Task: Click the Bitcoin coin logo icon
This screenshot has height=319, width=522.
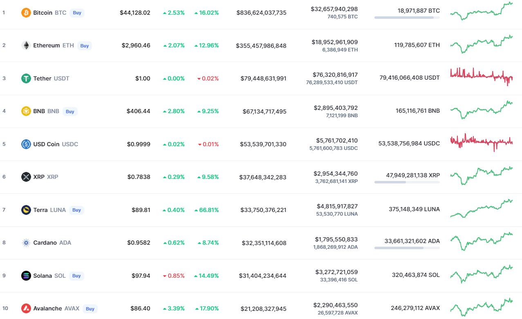Action: click(26, 13)
